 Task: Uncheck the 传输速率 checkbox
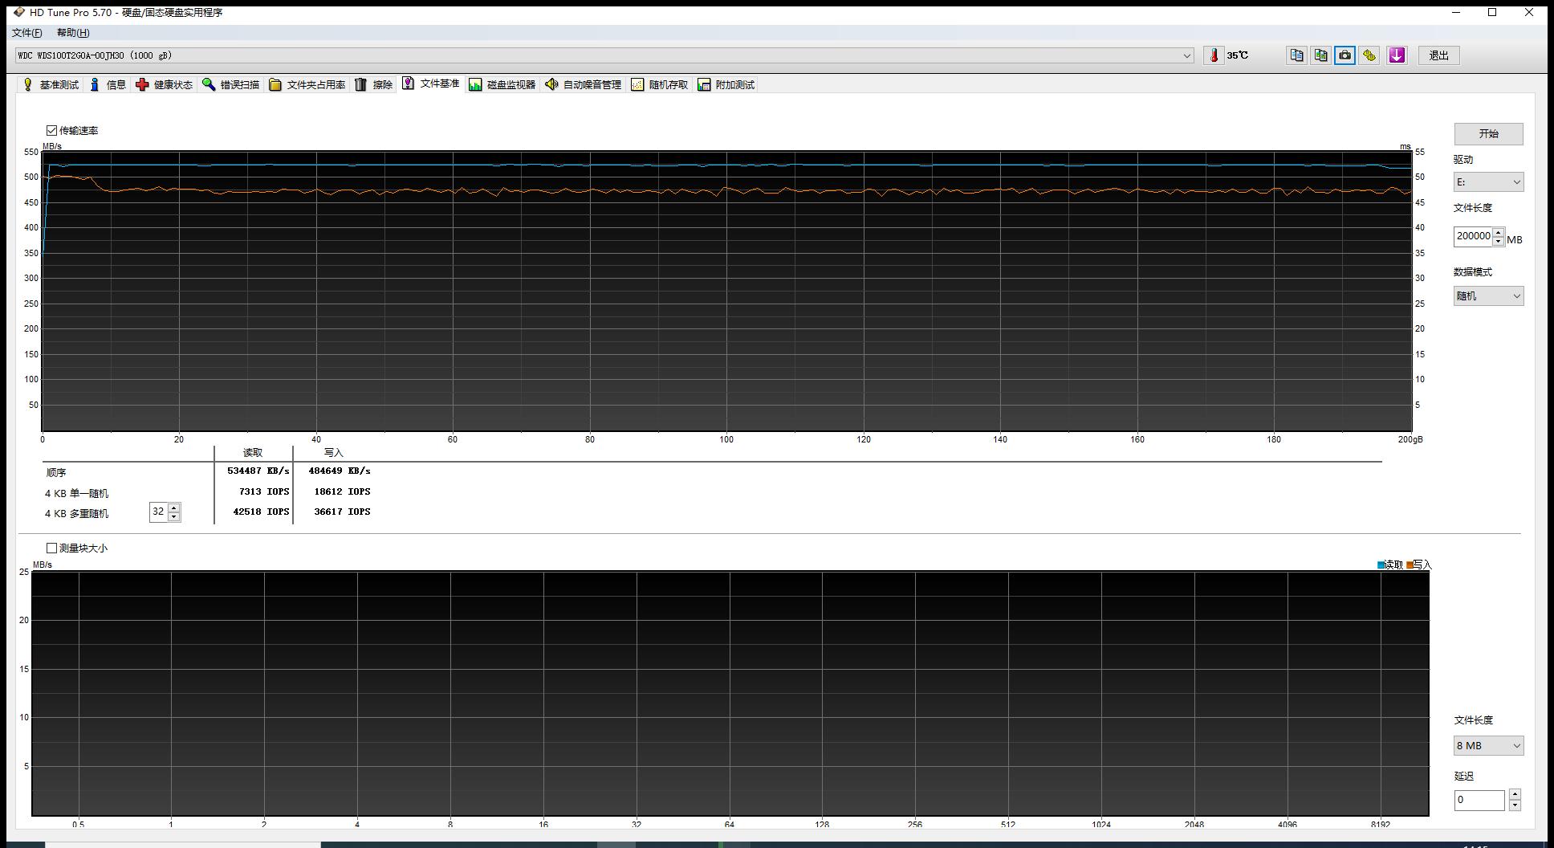[52, 130]
